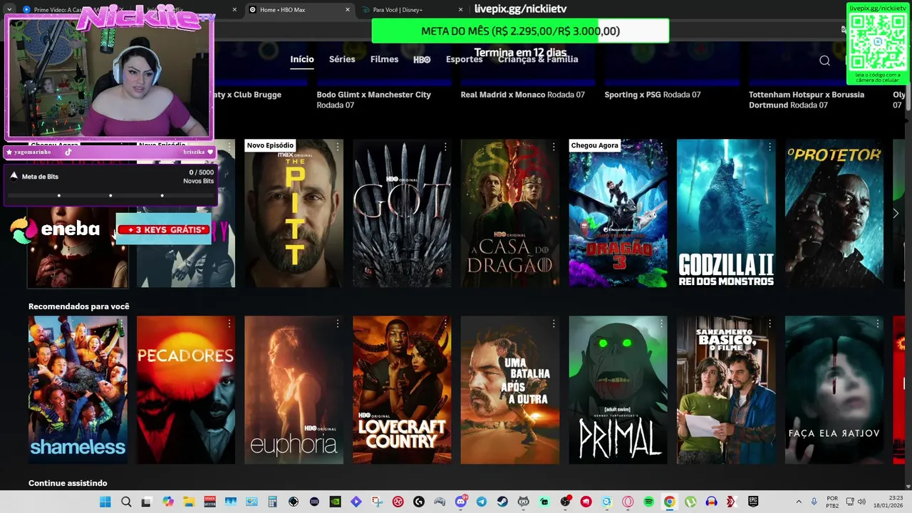
Task: Open Copilot from the taskbar
Action: 167,502
